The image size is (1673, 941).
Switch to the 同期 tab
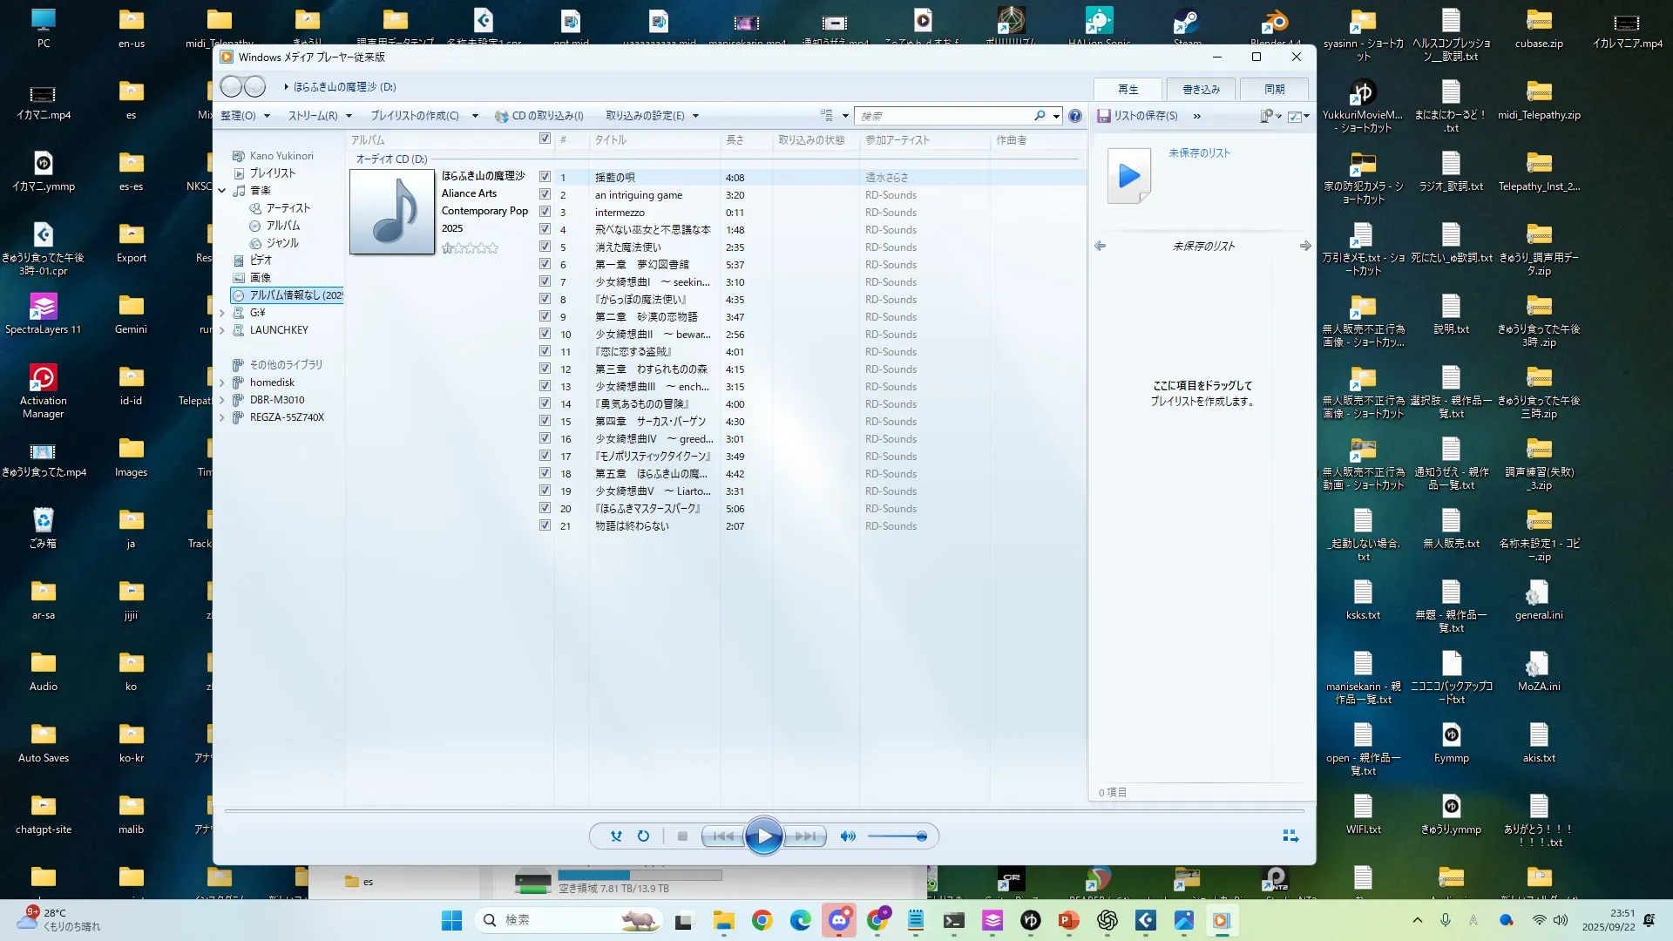pyautogui.click(x=1274, y=89)
